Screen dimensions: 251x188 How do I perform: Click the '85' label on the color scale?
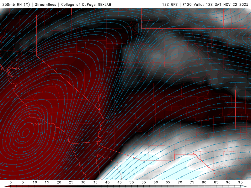[216, 182]
